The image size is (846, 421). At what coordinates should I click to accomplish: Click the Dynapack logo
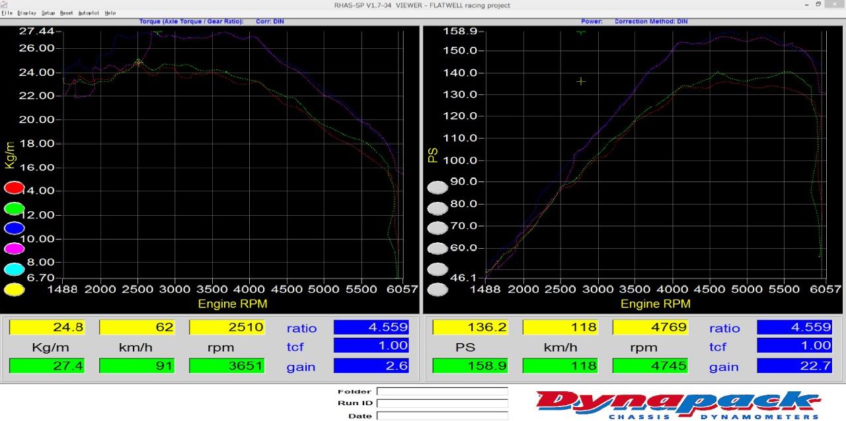coord(678,405)
